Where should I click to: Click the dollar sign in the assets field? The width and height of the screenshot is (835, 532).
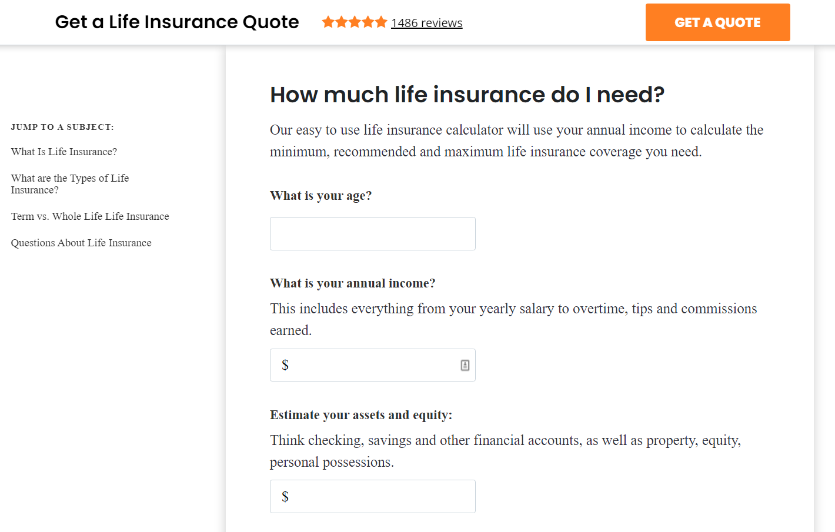click(285, 497)
